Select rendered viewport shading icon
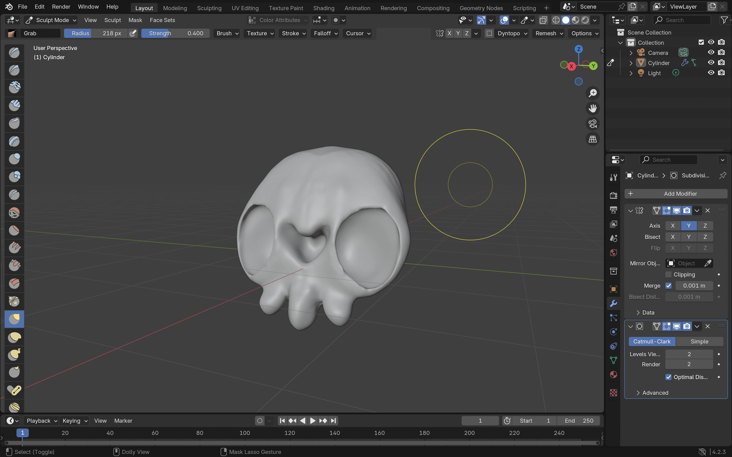This screenshot has width=732, height=457. tap(585, 20)
